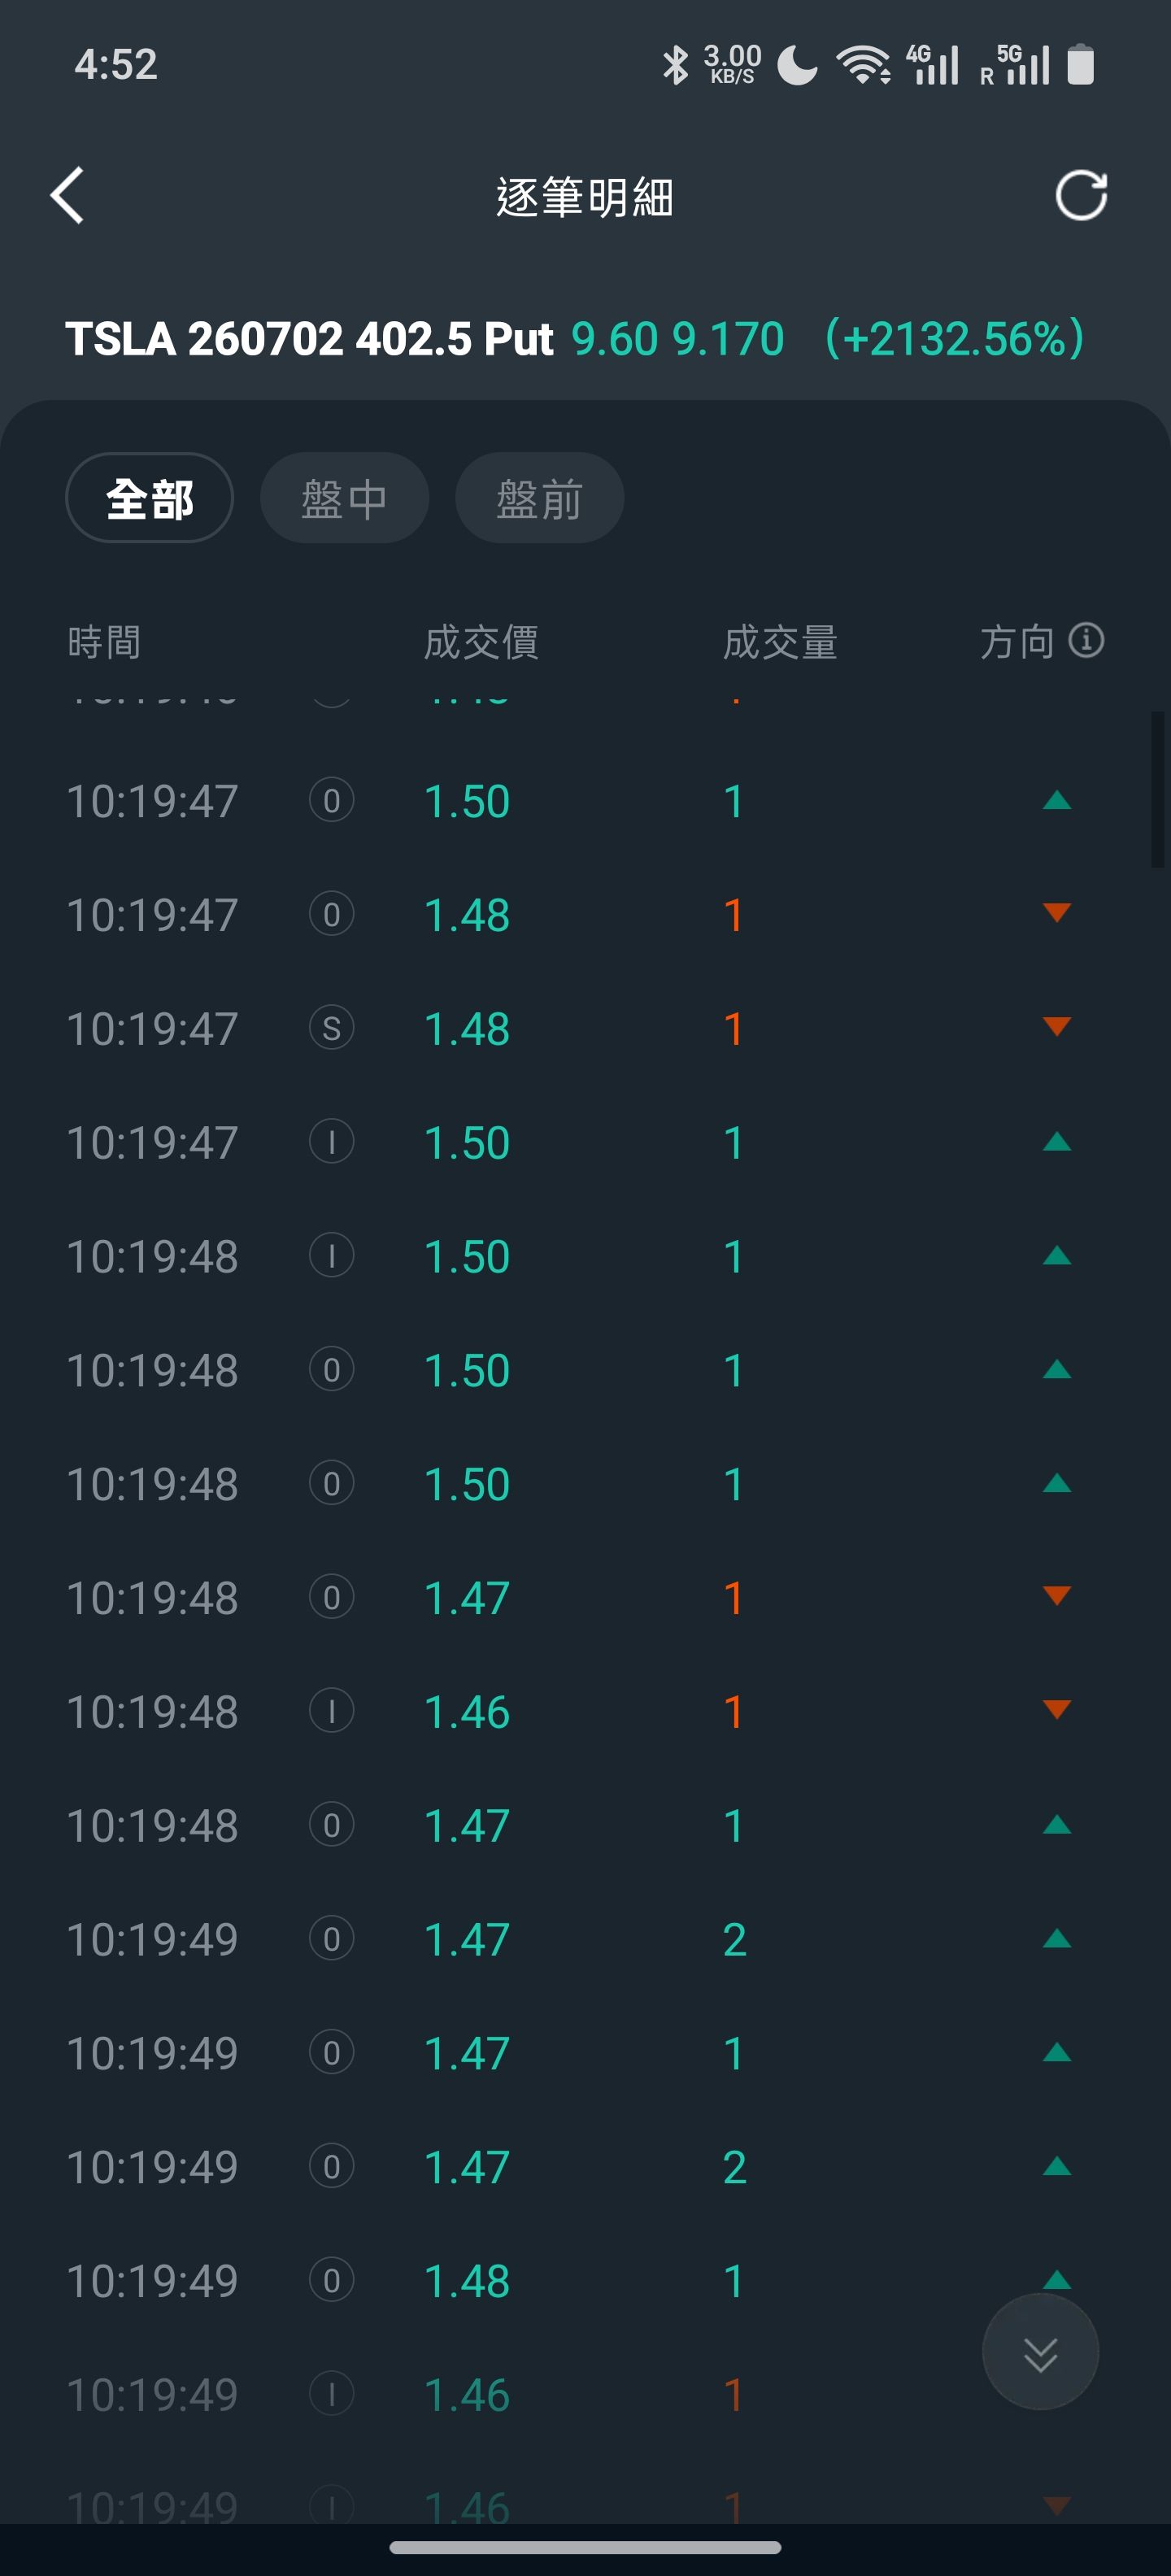Tap the 成交量 column header
The image size is (1171, 2576).
(x=780, y=641)
